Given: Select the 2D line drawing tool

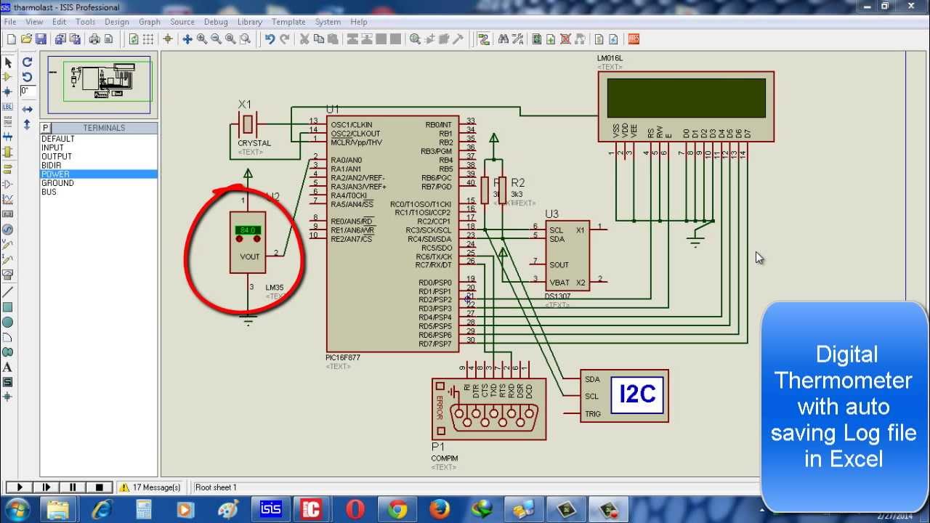Looking at the screenshot, I should click(9, 291).
